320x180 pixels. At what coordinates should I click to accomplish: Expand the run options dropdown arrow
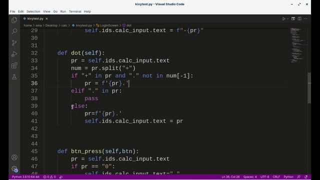[288, 18]
